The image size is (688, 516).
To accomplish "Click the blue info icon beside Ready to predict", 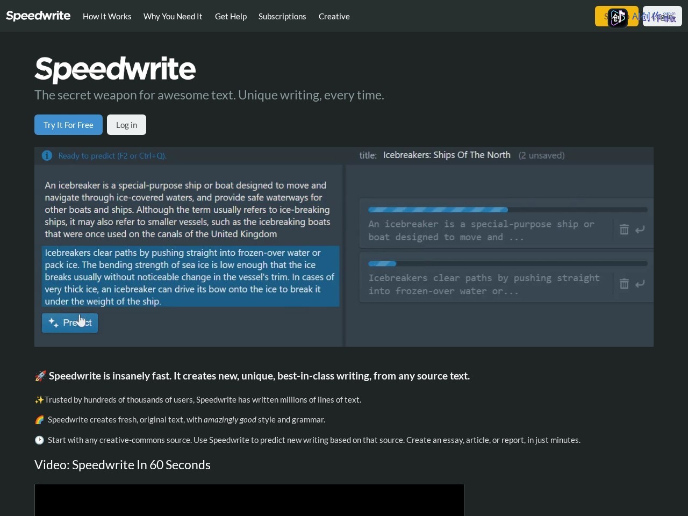I will coord(47,155).
